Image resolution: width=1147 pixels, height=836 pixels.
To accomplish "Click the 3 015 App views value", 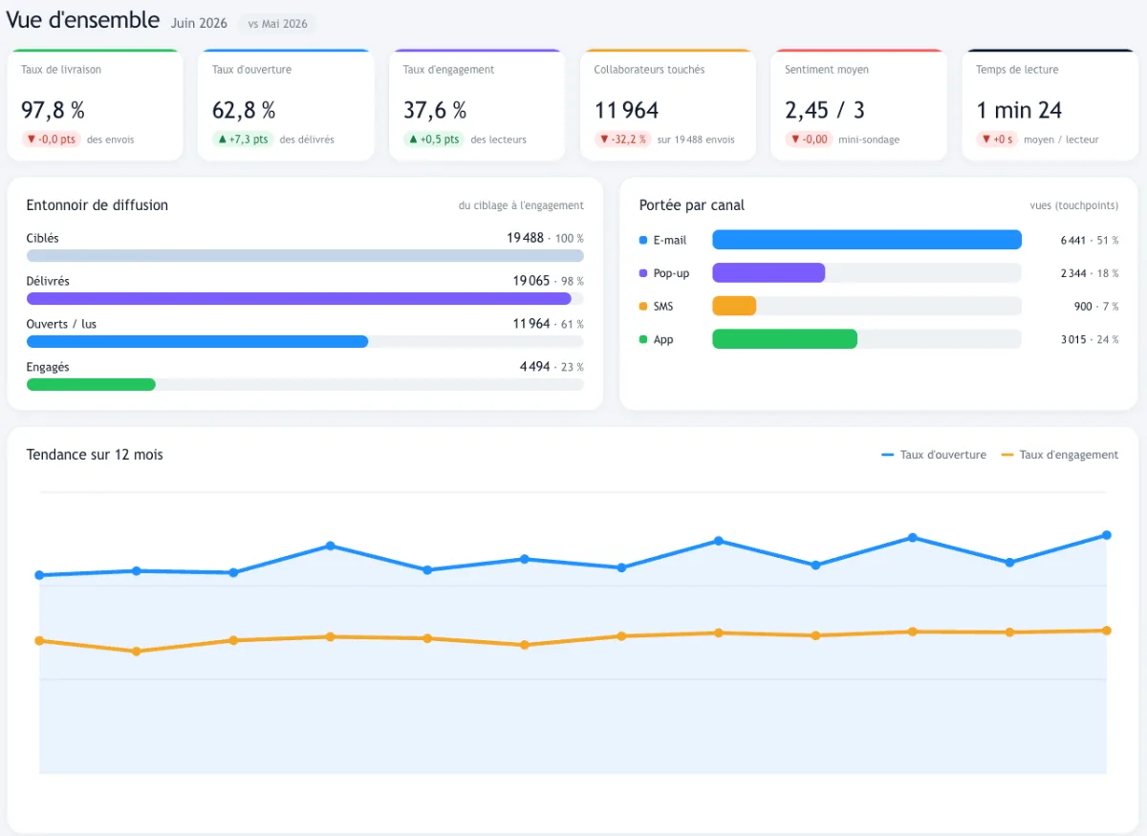I will pos(1073,339).
